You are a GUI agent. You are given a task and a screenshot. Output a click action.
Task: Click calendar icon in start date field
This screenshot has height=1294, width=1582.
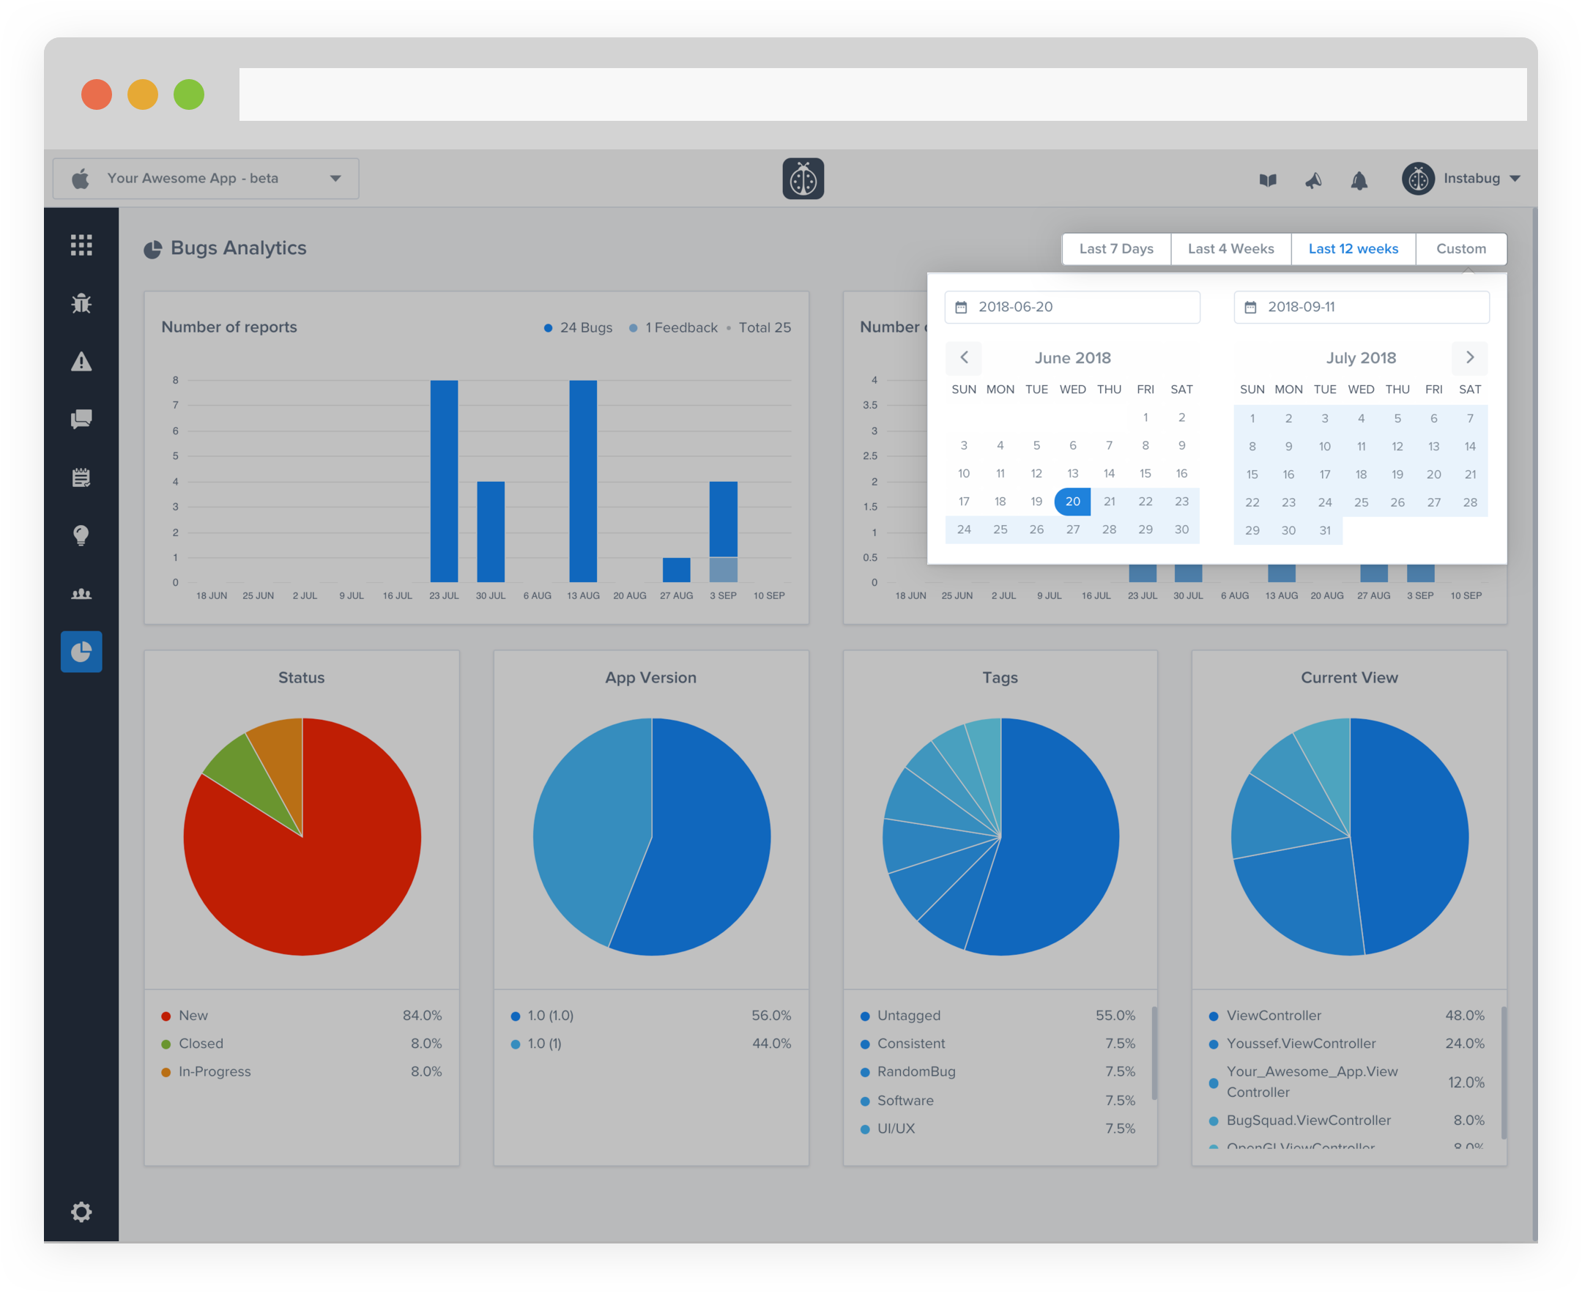961,307
